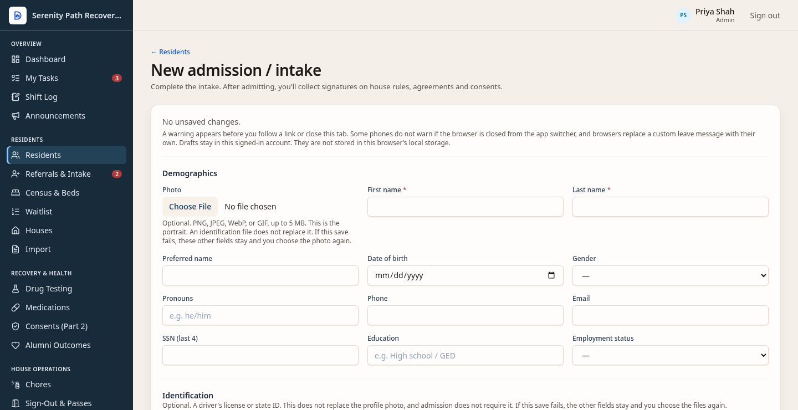This screenshot has height=410, width=798.
Task: Select the My Tasks checklist icon
Action: (16, 78)
